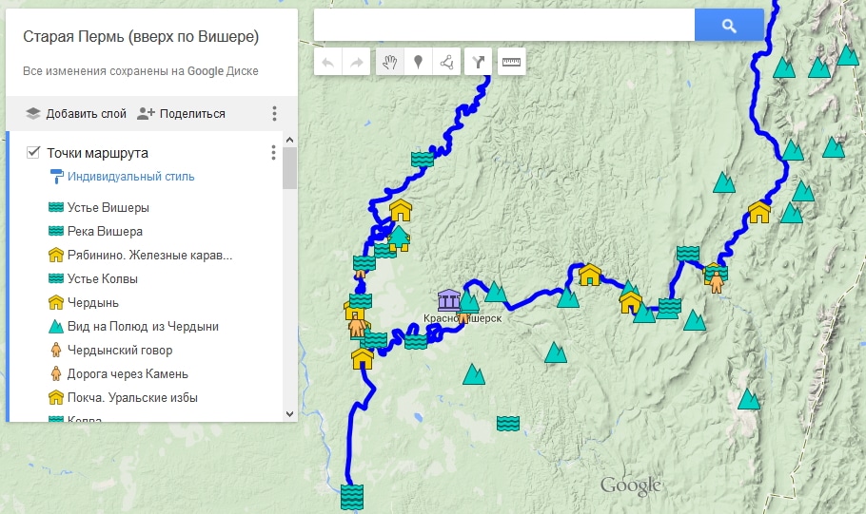Click Поделиться button
This screenshot has height=514, width=866.
[x=182, y=114]
